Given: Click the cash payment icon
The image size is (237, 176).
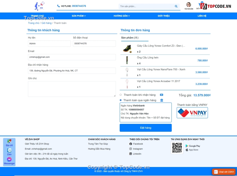Looking at the screenshot, I should click(161, 95).
